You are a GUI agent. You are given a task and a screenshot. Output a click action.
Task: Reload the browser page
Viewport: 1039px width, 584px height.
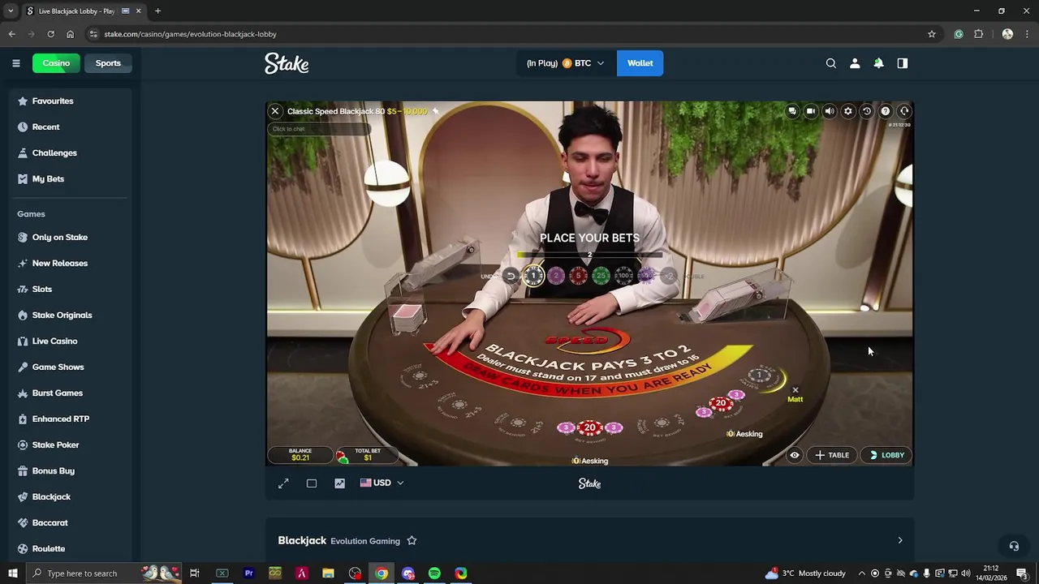[x=50, y=34]
